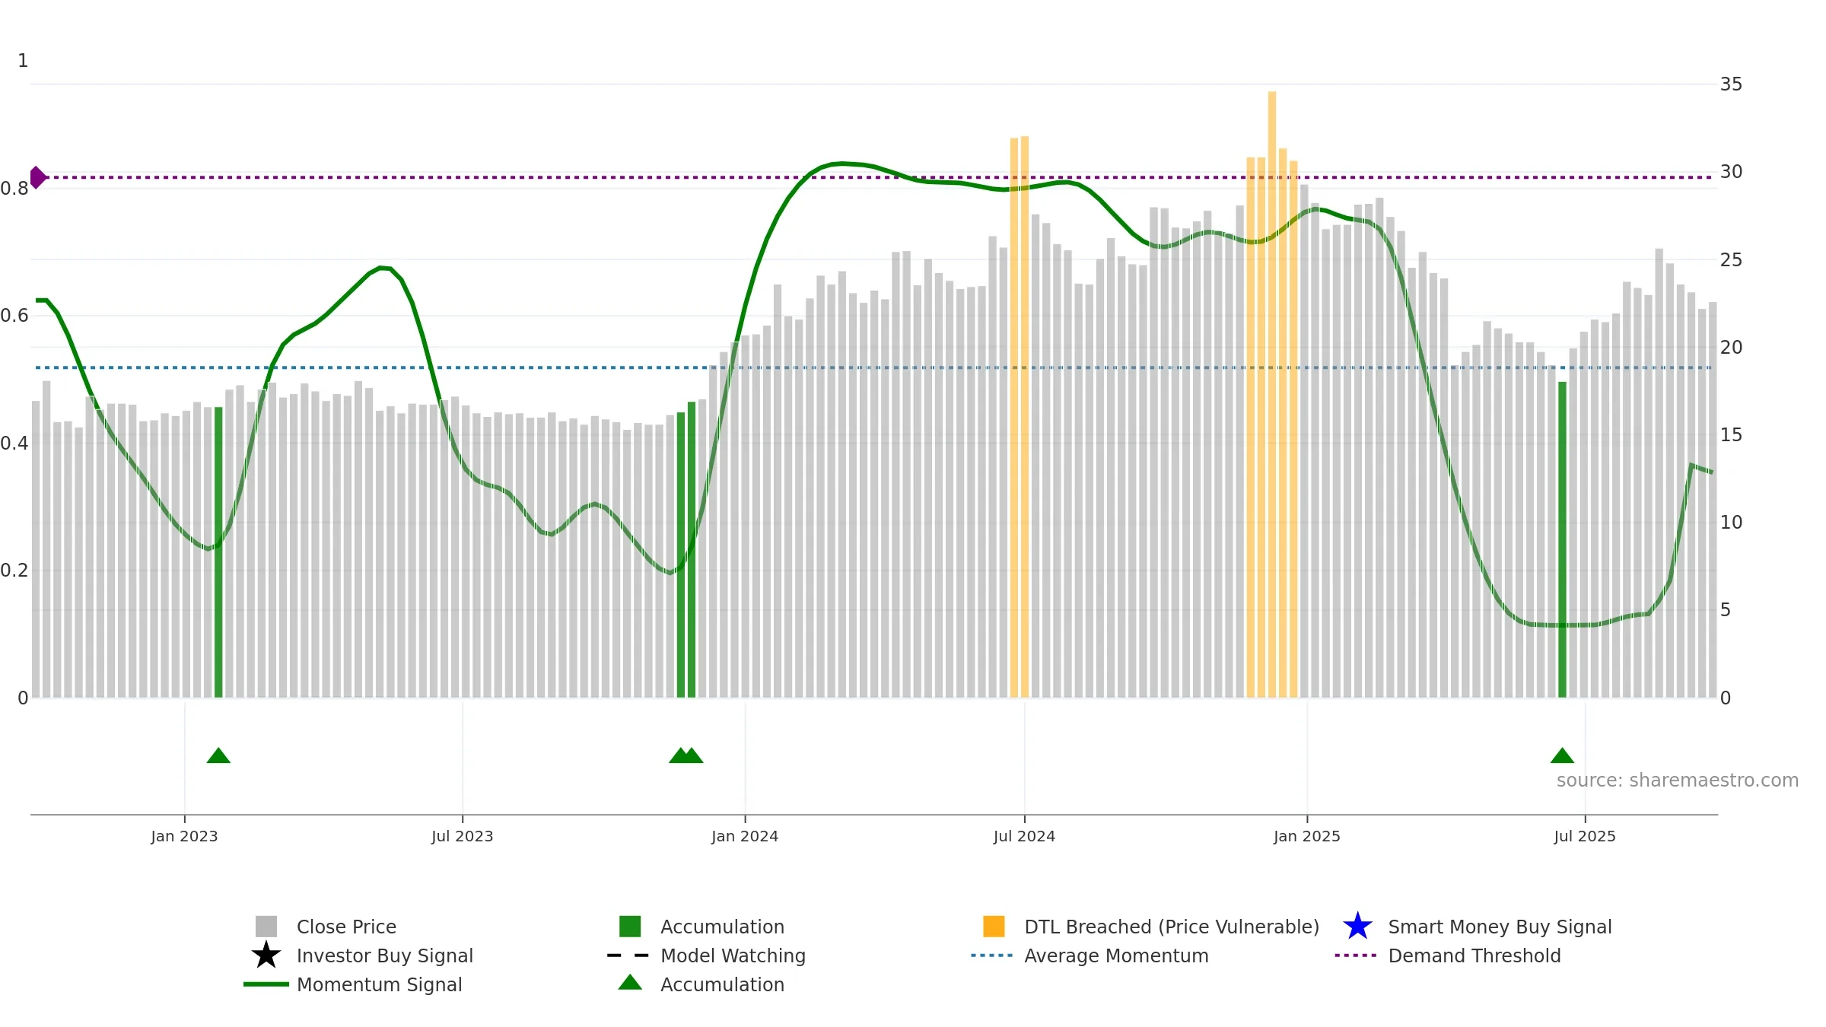This screenshot has width=1826, height=1027.
Task: Click the Jan 2025 axis label
Action: pyautogui.click(x=1307, y=837)
